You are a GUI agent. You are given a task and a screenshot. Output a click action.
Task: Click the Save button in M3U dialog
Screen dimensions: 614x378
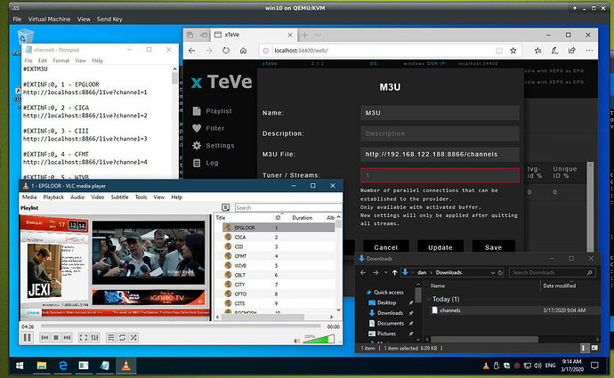[x=493, y=247]
